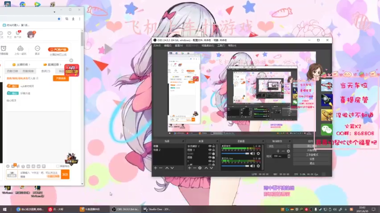The image size is (380, 213).
Task: Click 开始录制 button in OBS controls
Action: (312, 150)
